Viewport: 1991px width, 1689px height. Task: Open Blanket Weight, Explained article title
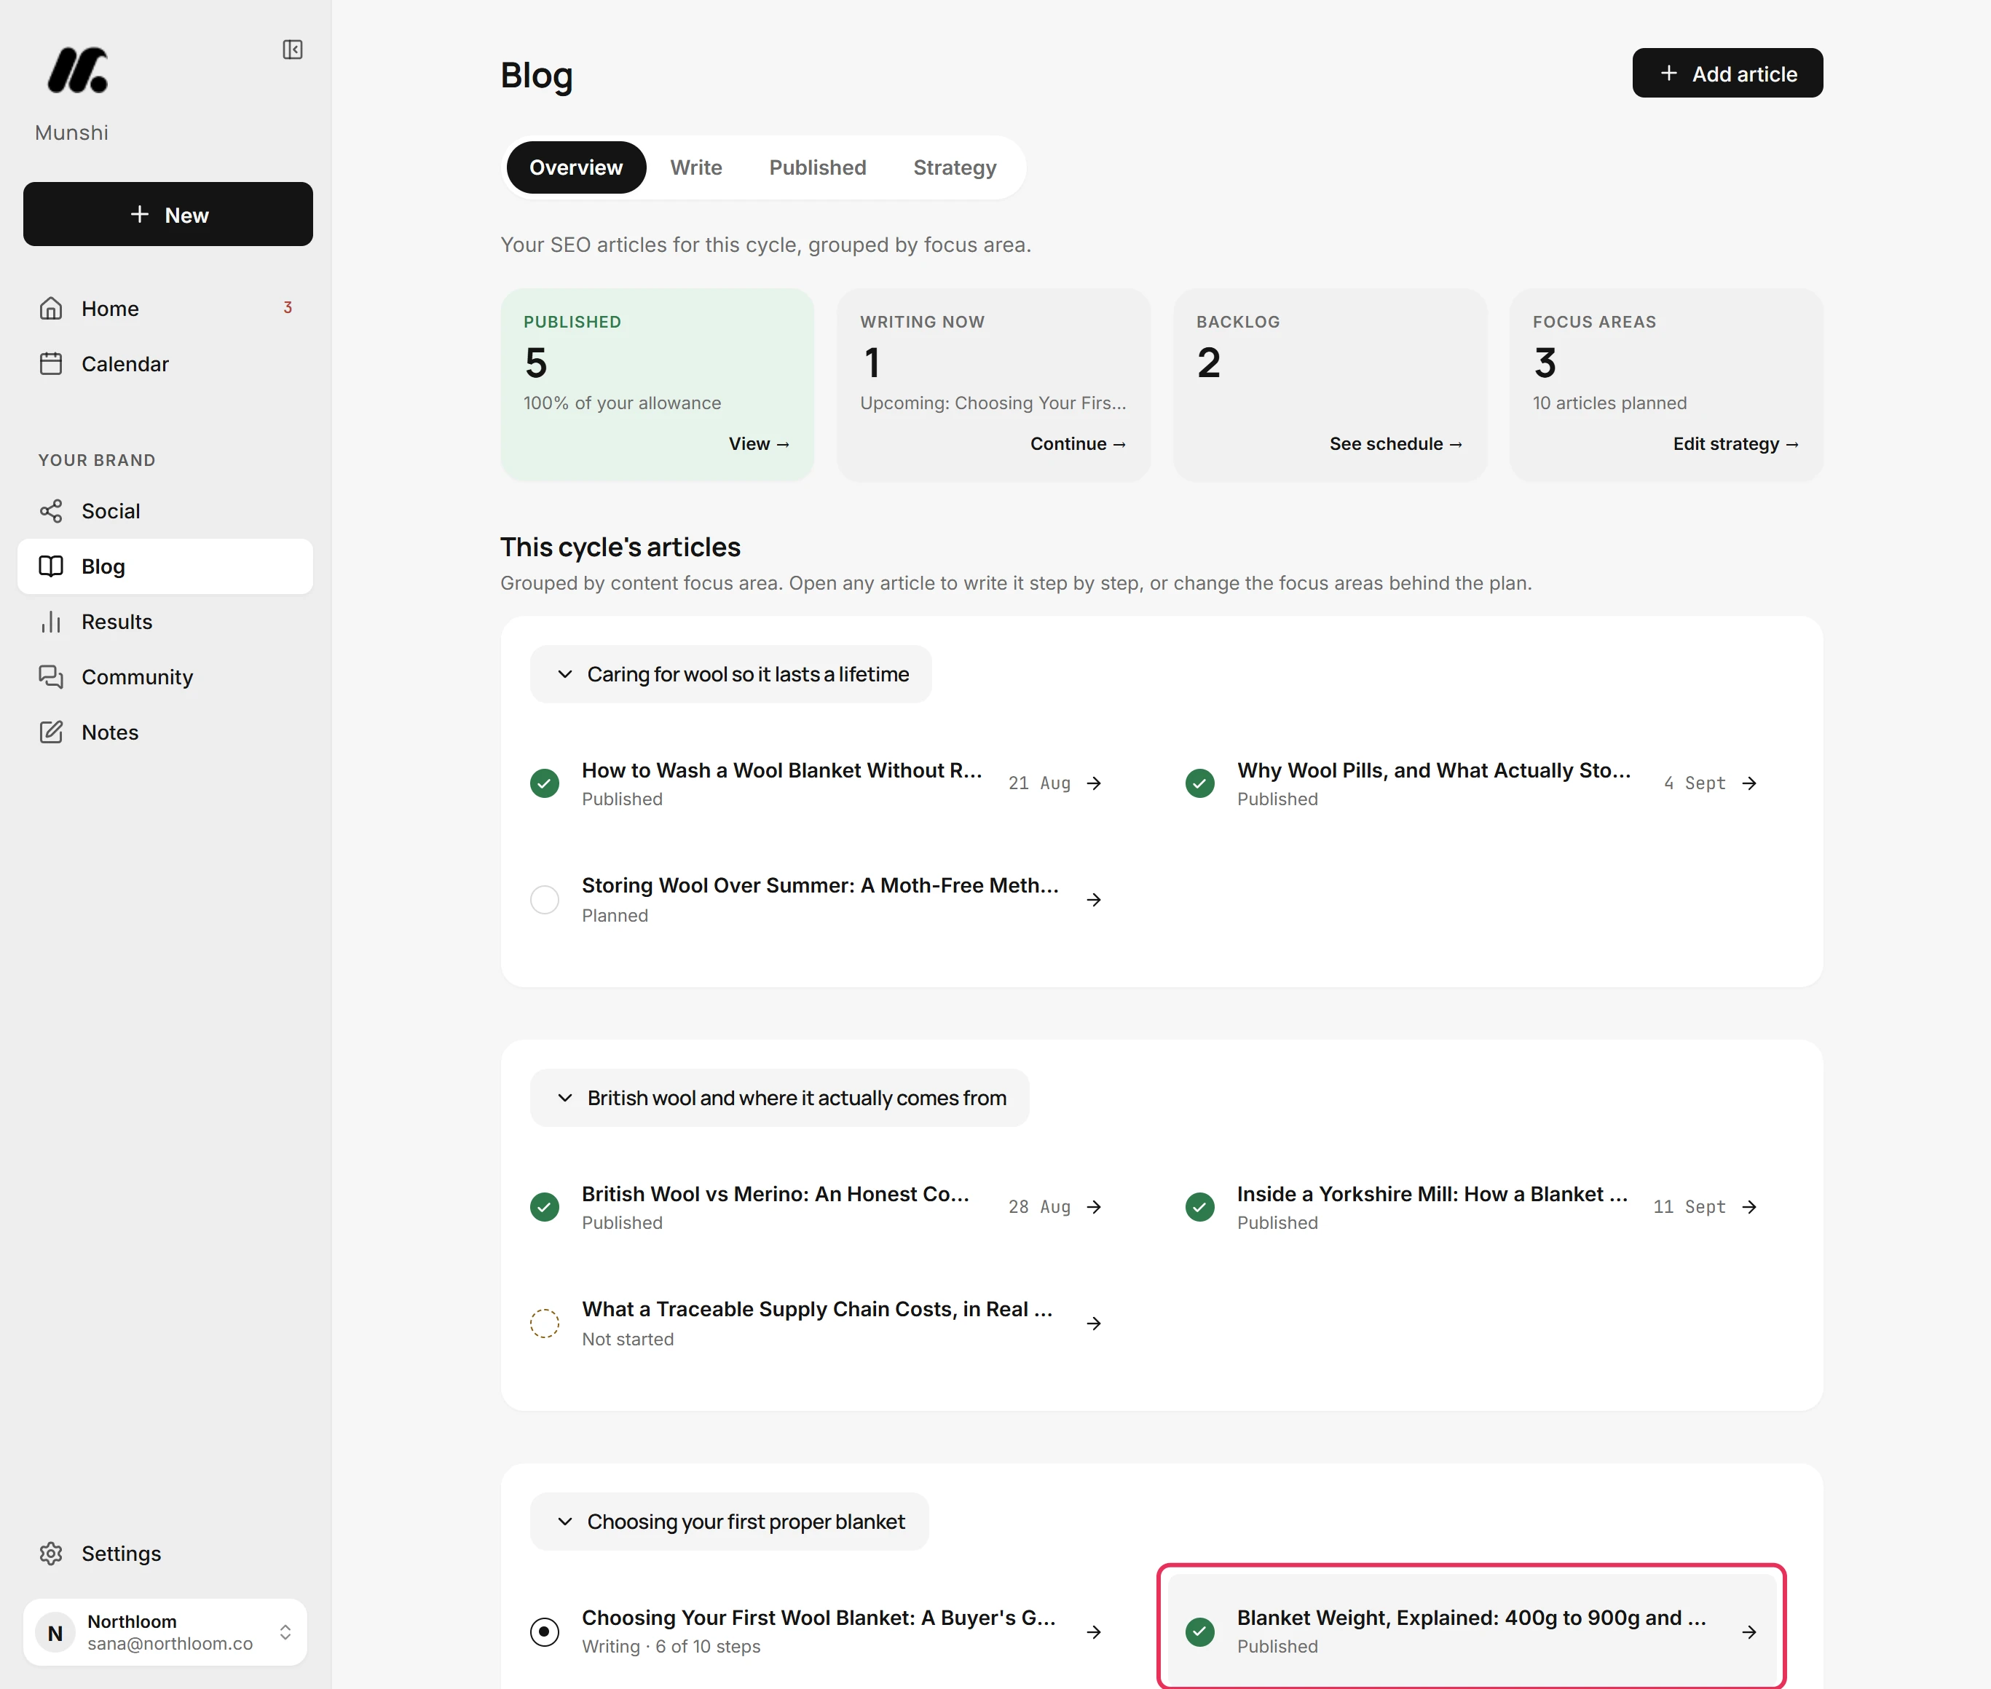pos(1471,1618)
